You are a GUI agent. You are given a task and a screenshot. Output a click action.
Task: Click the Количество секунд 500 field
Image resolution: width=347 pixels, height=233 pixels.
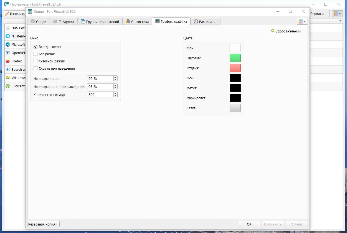(100, 95)
